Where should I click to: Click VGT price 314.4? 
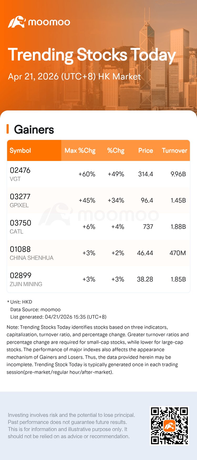pos(146,174)
